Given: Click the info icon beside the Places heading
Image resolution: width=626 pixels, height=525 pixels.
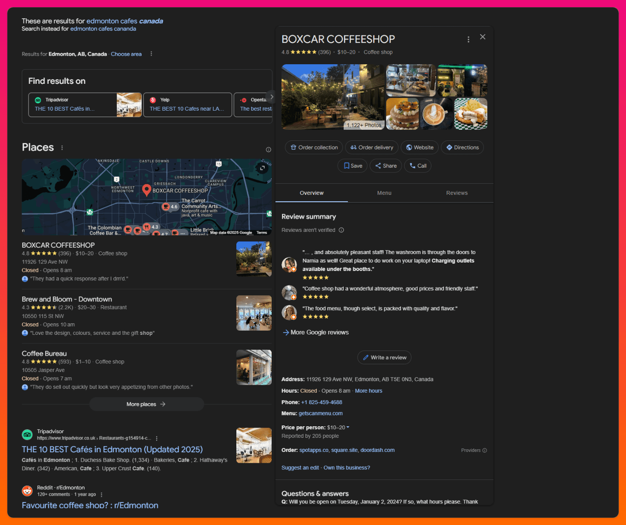Looking at the screenshot, I should (x=268, y=149).
